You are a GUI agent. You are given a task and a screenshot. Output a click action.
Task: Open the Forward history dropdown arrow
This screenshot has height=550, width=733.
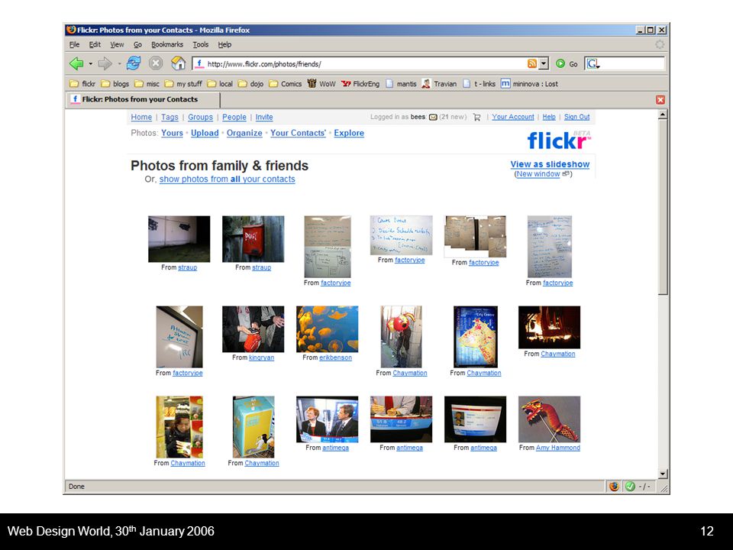point(119,63)
